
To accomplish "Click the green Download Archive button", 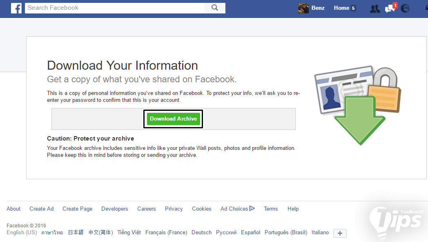I will [x=173, y=119].
